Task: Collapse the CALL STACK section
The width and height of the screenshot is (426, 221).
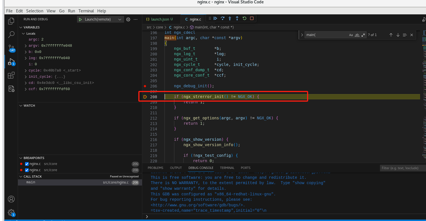Action: coord(21,177)
